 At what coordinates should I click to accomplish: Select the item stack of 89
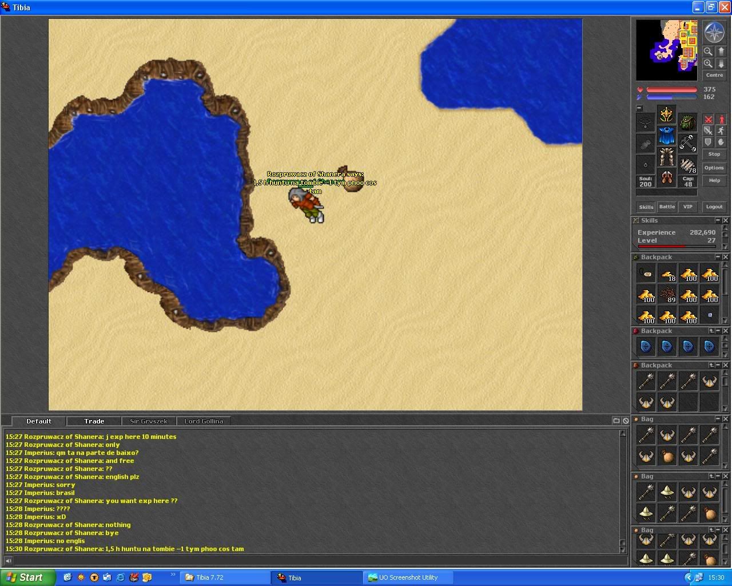[x=667, y=295]
